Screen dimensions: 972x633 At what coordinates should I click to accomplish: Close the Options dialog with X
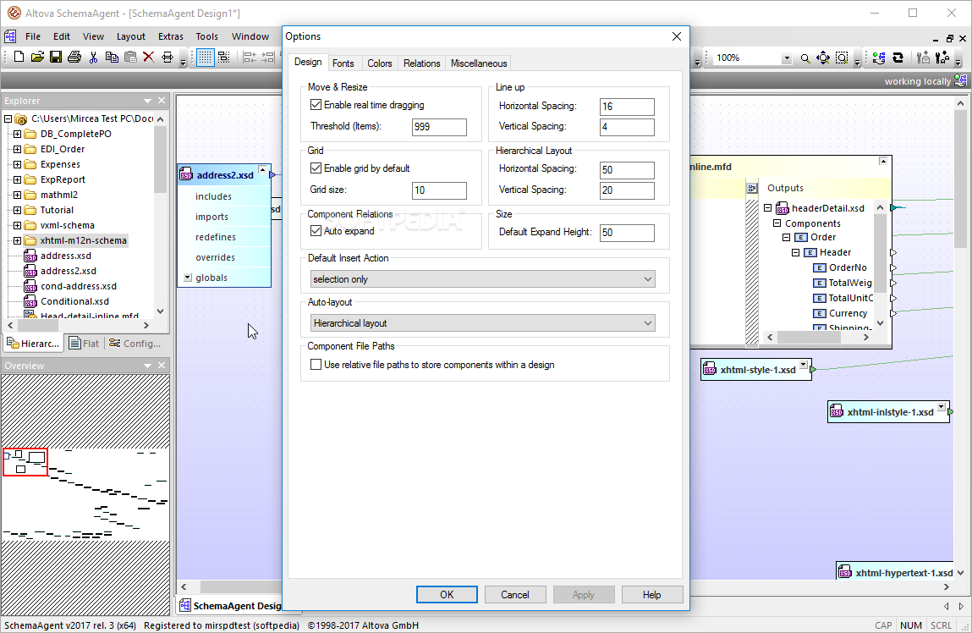(676, 36)
